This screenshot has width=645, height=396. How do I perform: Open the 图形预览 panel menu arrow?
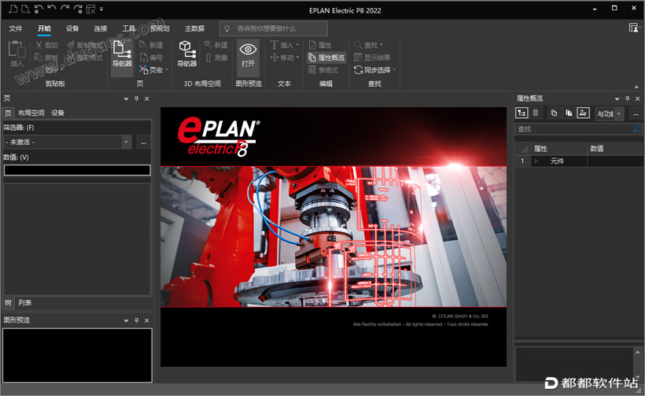pyautogui.click(x=127, y=320)
